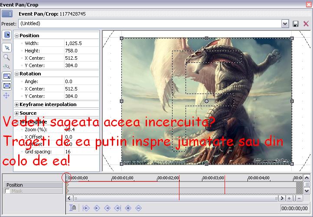Go to the Previous Keyframe
The image size is (313, 217).
97,208
